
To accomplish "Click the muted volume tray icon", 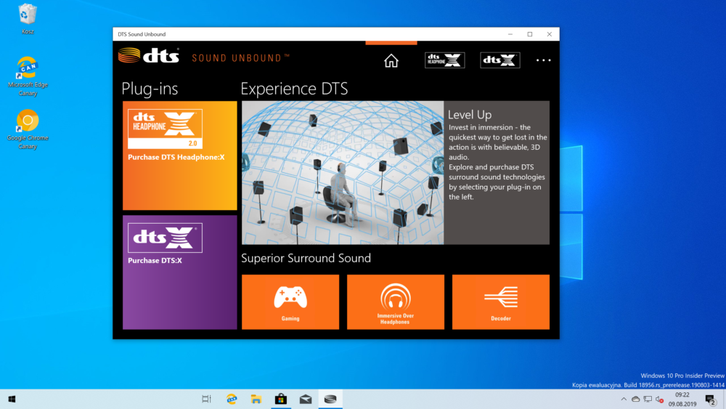I will tap(660, 400).
